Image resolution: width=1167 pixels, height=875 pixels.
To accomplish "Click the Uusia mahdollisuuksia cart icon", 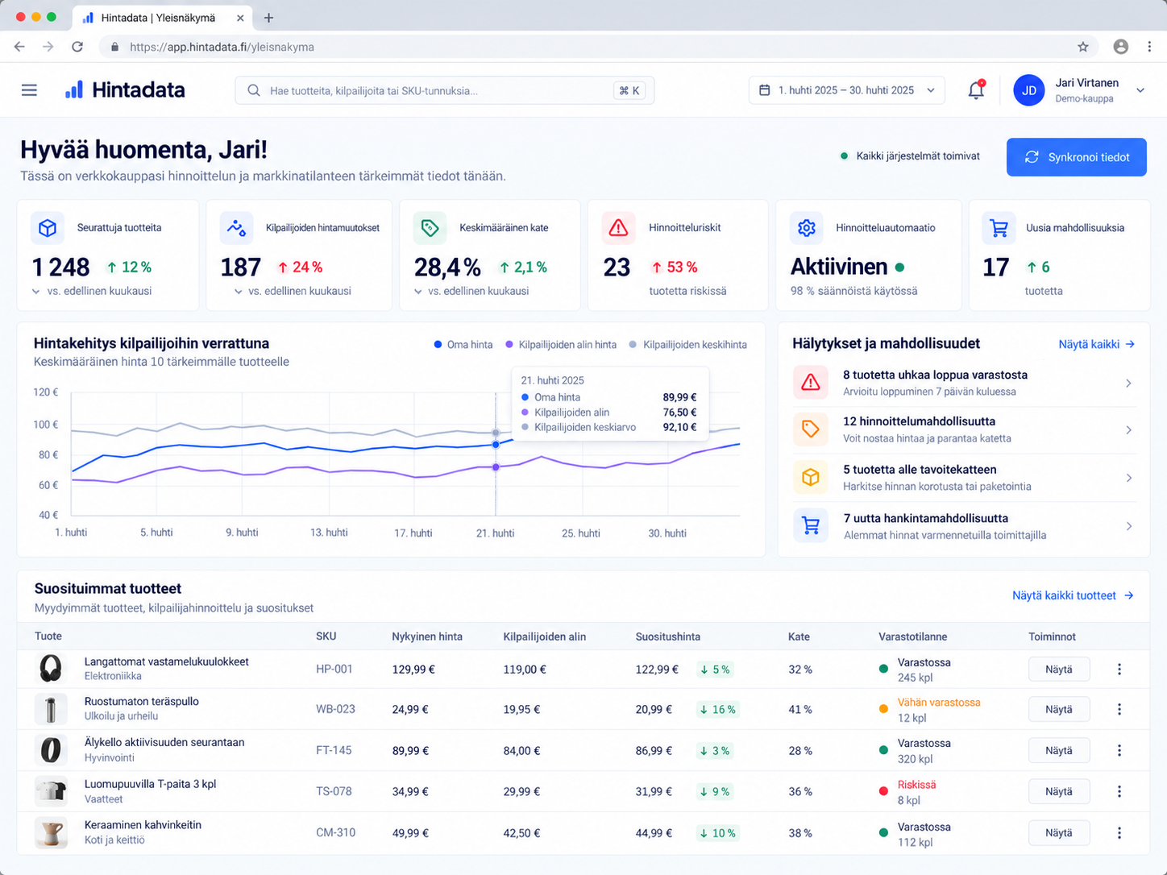I will 999,228.
